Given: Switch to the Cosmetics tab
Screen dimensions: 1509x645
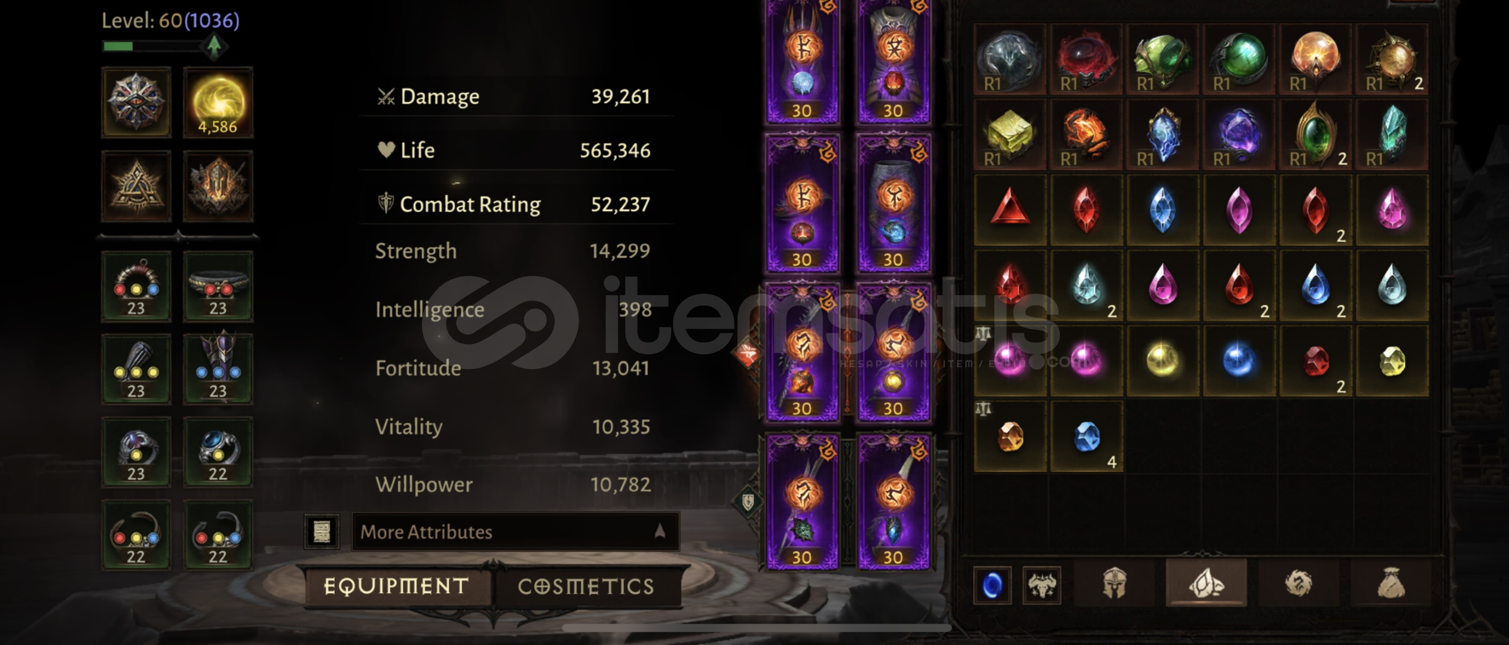Looking at the screenshot, I should pyautogui.click(x=586, y=586).
